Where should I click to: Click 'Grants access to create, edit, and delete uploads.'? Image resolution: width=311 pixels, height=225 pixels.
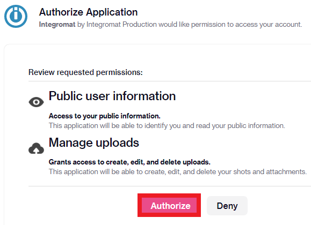129,162
